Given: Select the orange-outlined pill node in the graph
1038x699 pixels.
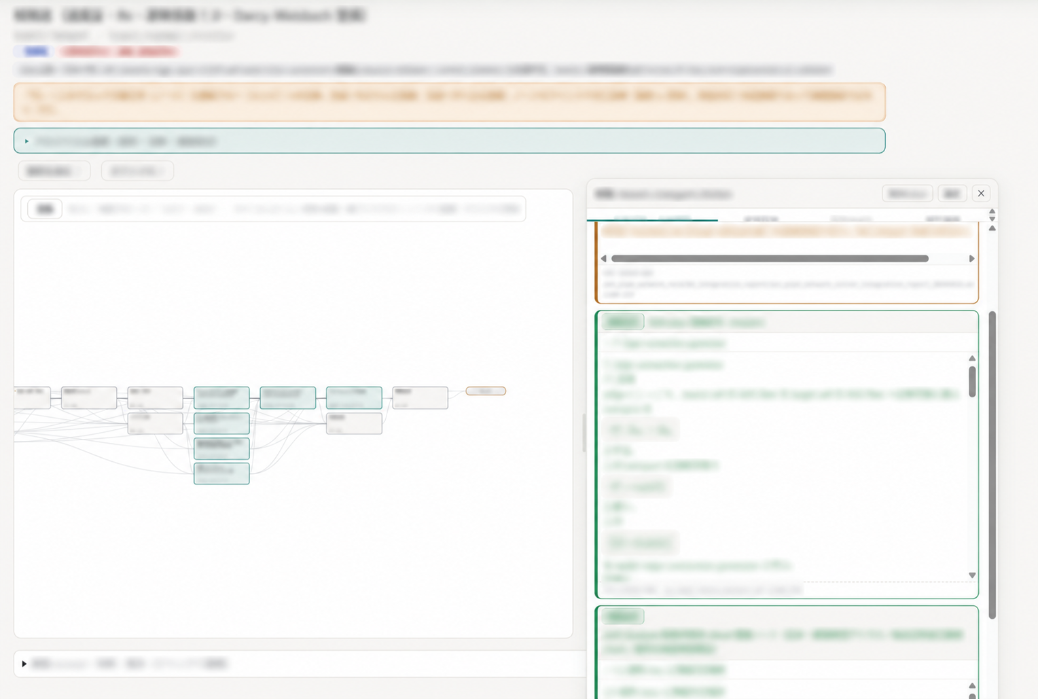Looking at the screenshot, I should (486, 391).
